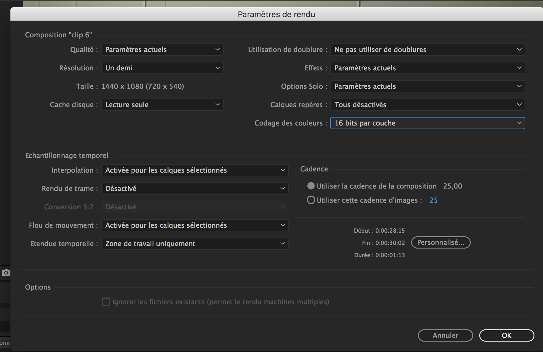Screen dimensions: 543x352
Task: Open the Calques repères dropdown
Action: (427, 105)
